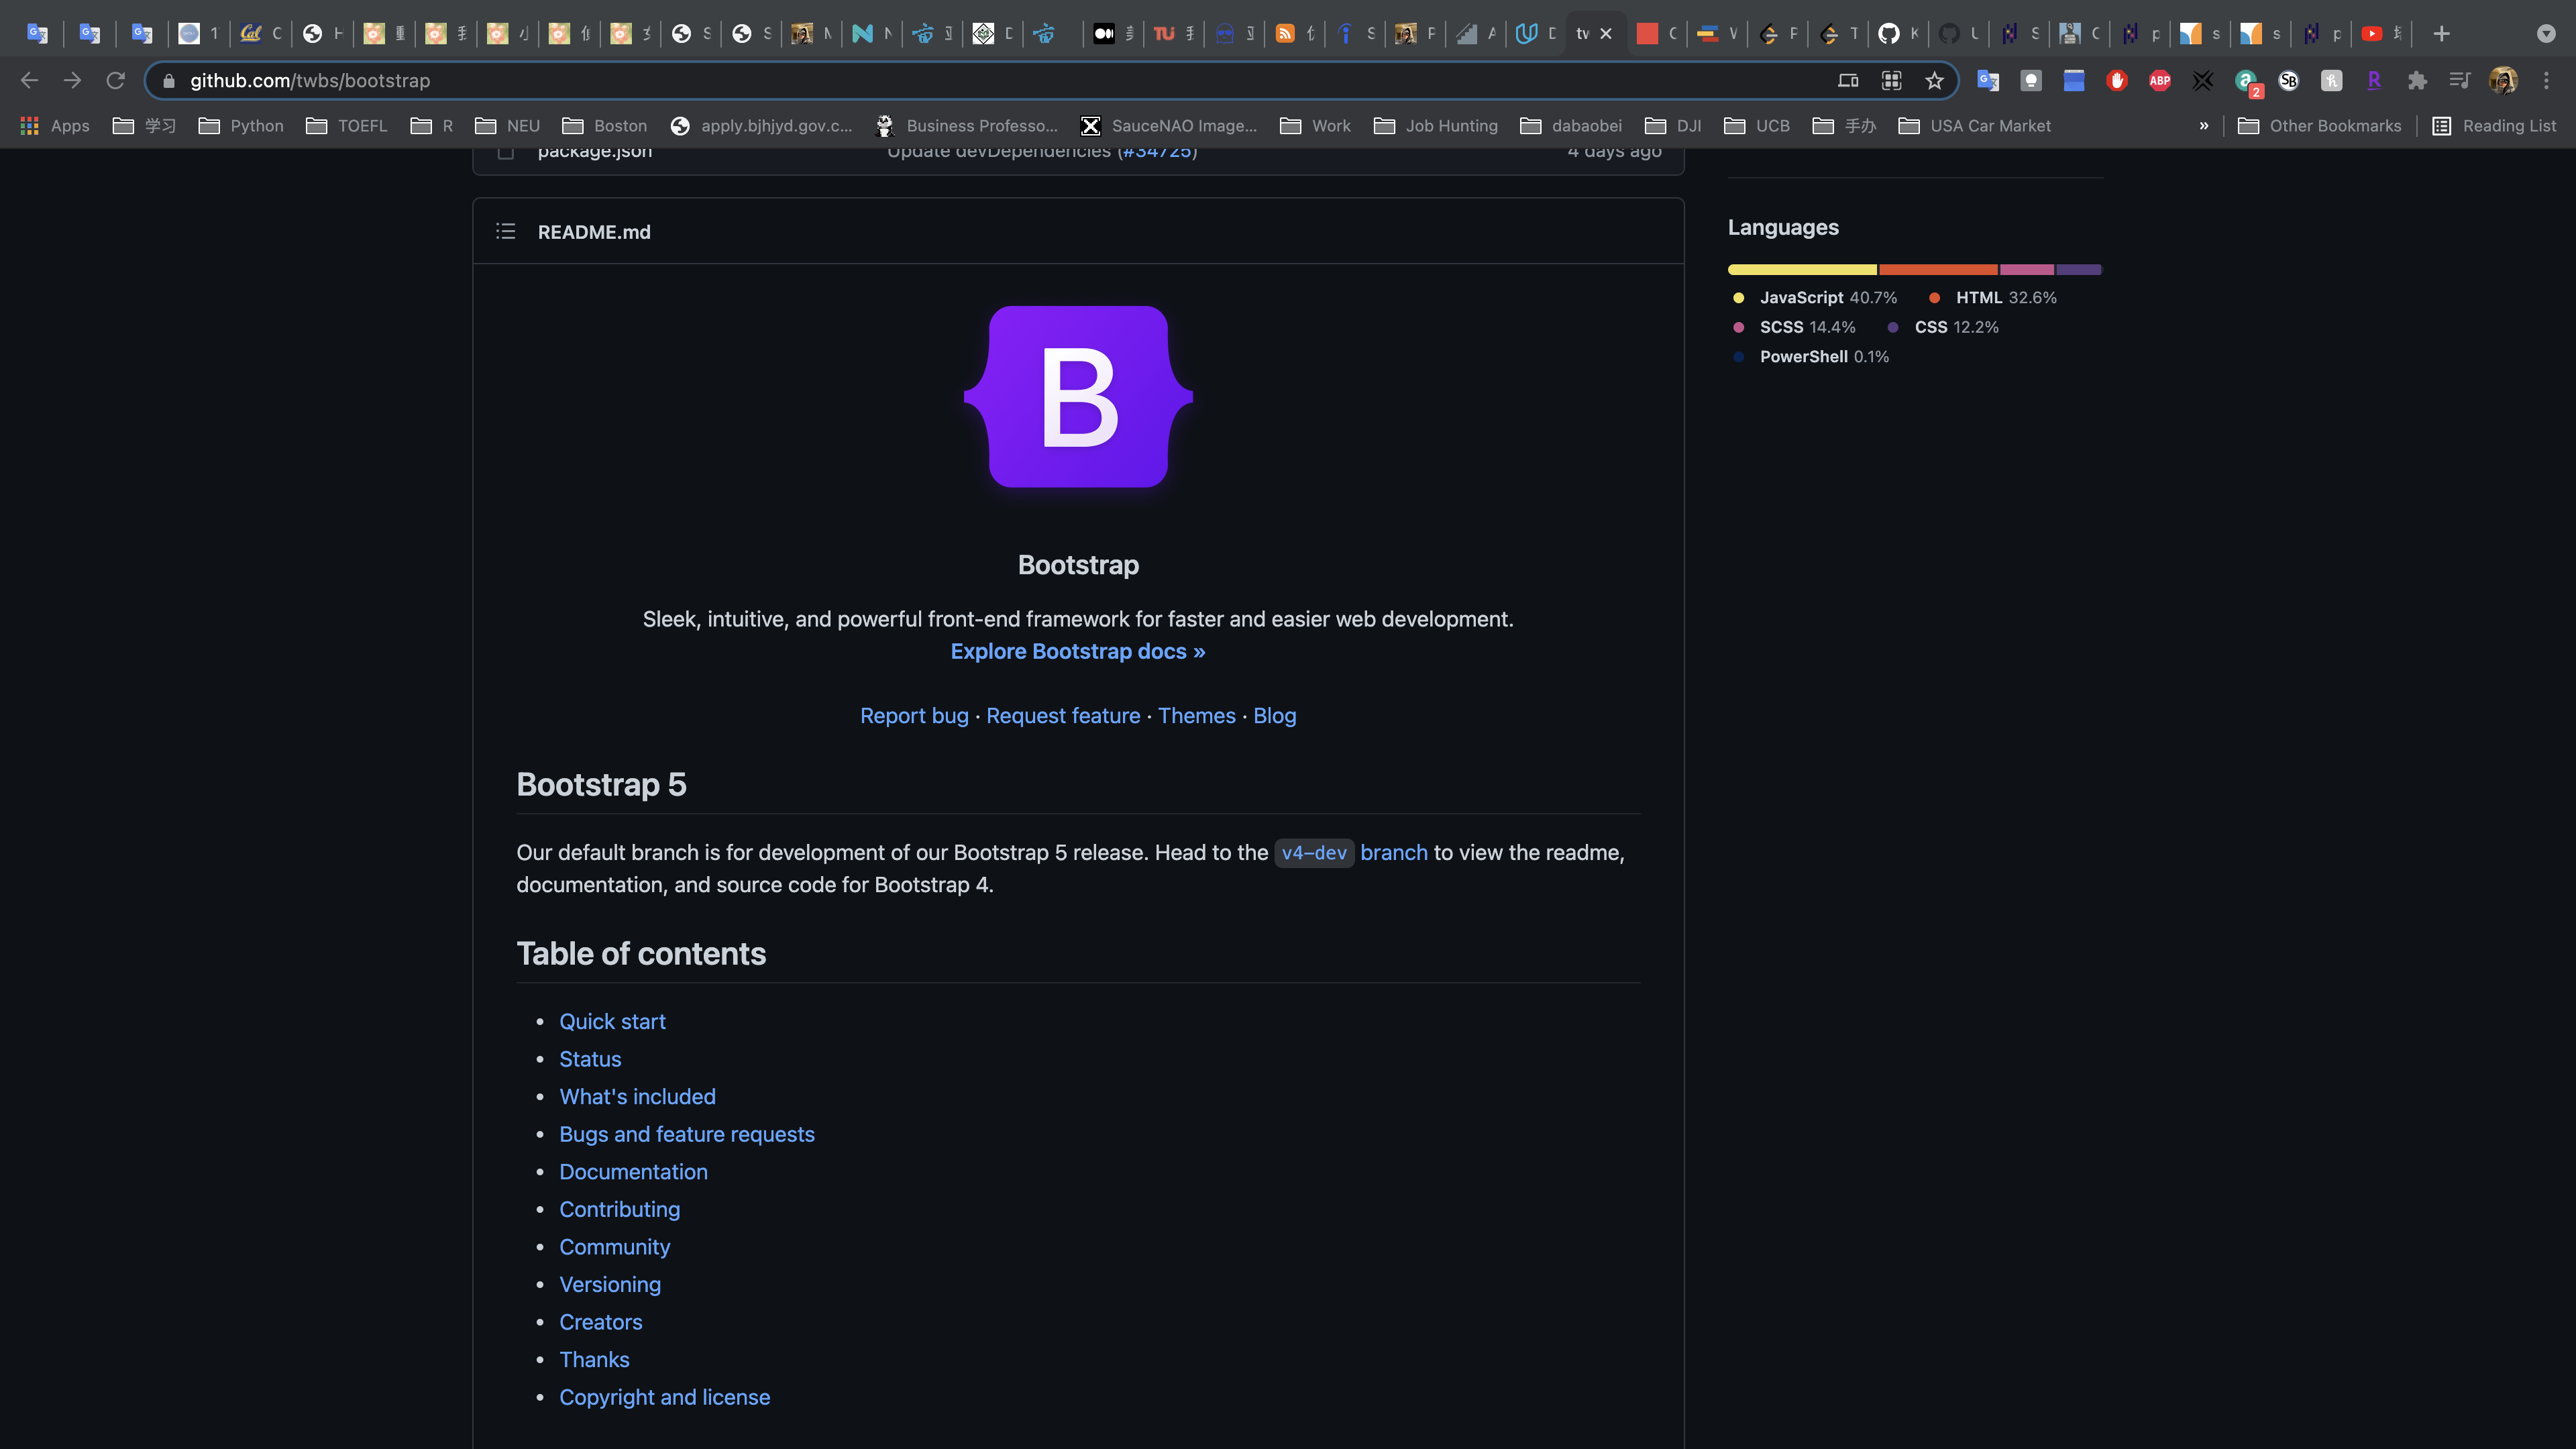This screenshot has height=1449, width=2576.
Task: Open the README table of contents icon
Action: (505, 232)
